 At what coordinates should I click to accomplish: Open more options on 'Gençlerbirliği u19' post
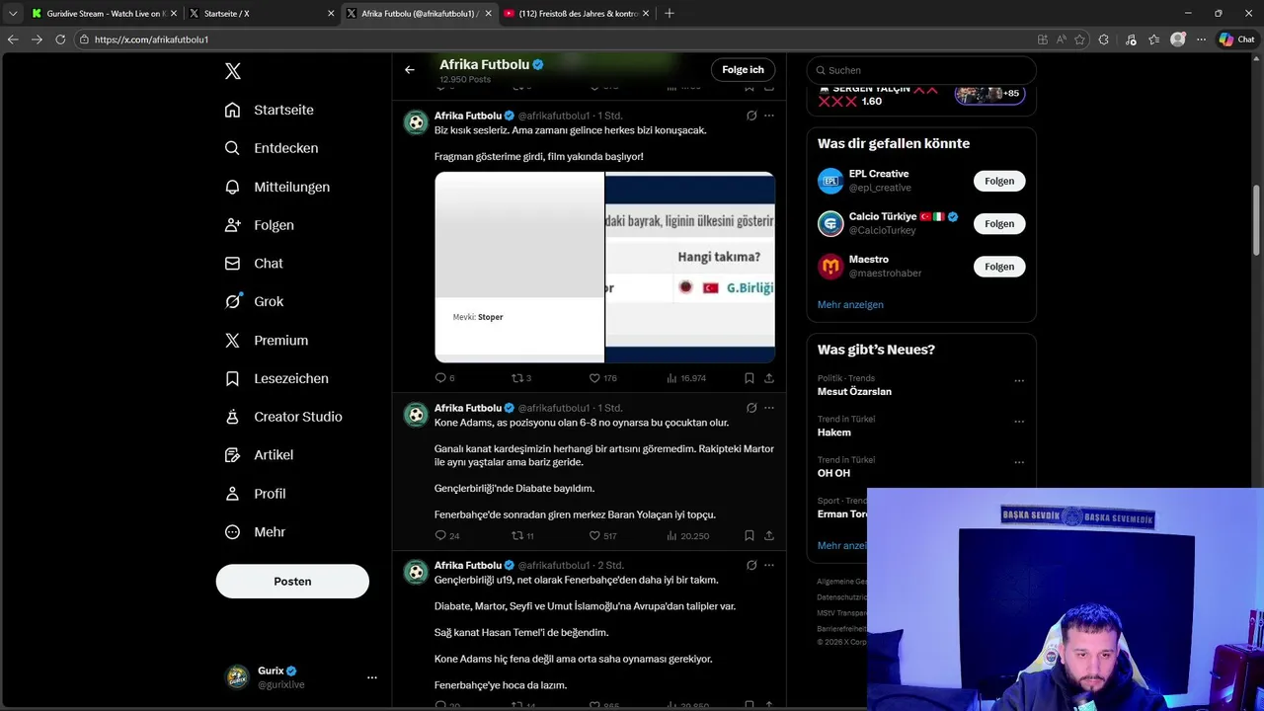tap(769, 566)
